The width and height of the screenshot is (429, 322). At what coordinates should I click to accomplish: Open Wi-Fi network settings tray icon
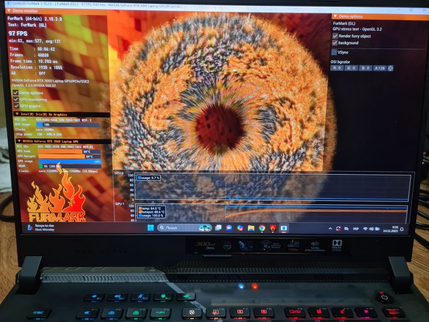365,229
